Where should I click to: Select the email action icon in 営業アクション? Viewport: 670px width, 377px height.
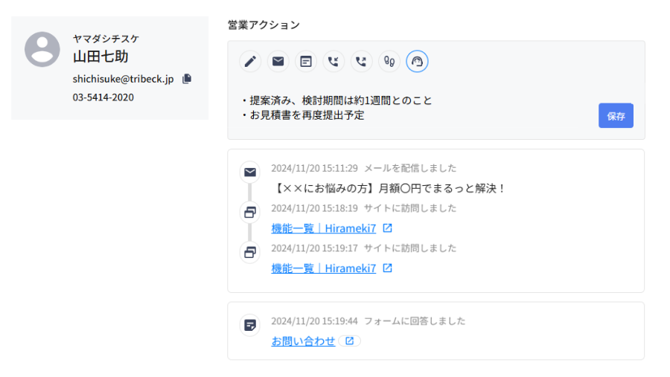(x=278, y=62)
